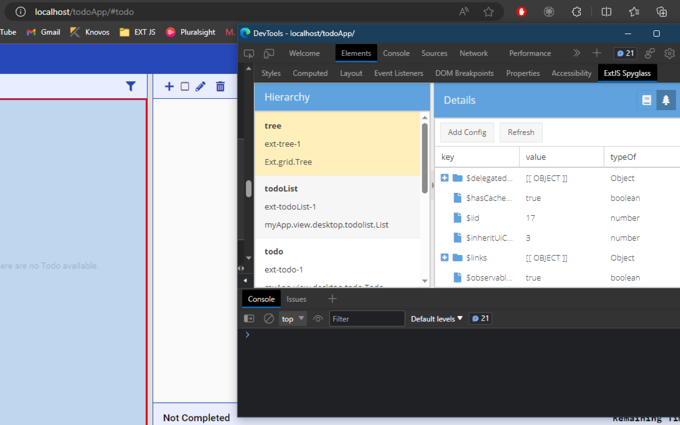Select the square checkbox icon in the toolbar
This screenshot has width=680, height=425.
[x=184, y=86]
